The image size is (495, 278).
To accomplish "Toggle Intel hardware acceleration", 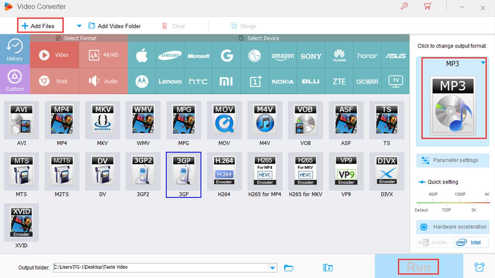I will pyautogui.click(x=471, y=242).
